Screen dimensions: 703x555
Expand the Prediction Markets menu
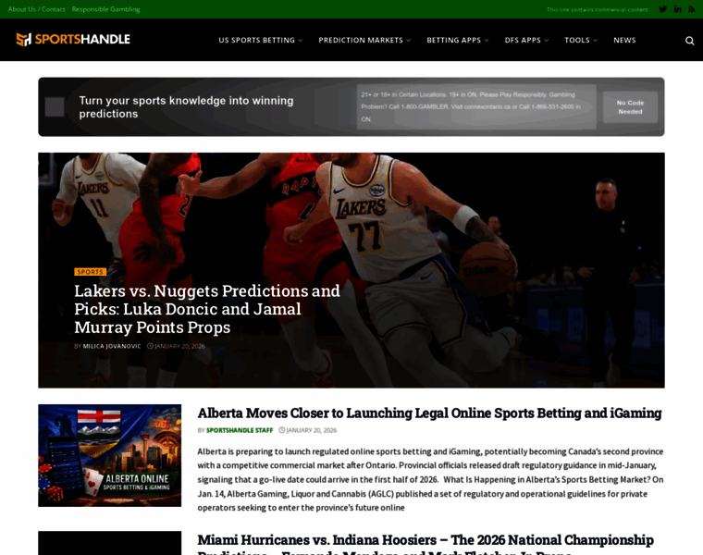point(364,40)
